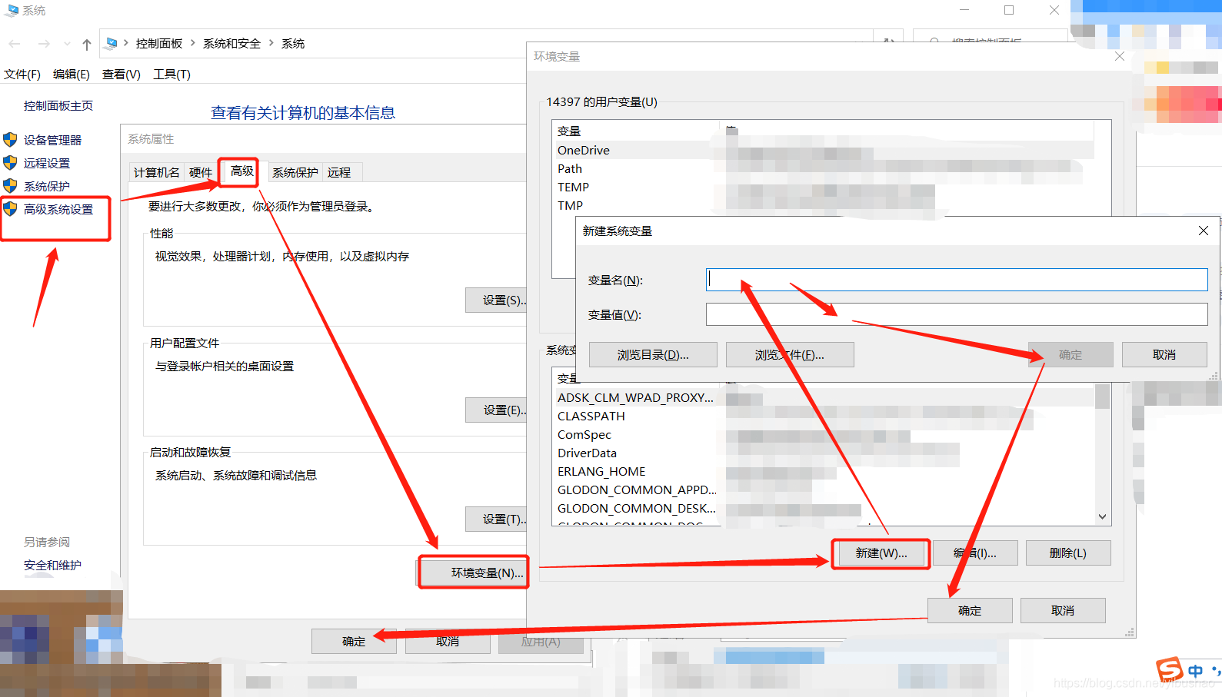Select the ComSpec system variable row
The width and height of the screenshot is (1222, 697).
(824, 434)
